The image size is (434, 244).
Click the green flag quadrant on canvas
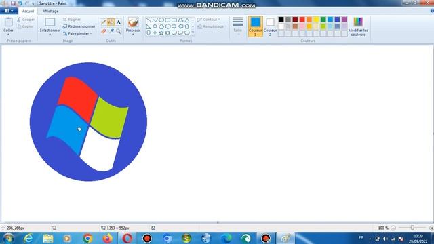[109, 117]
